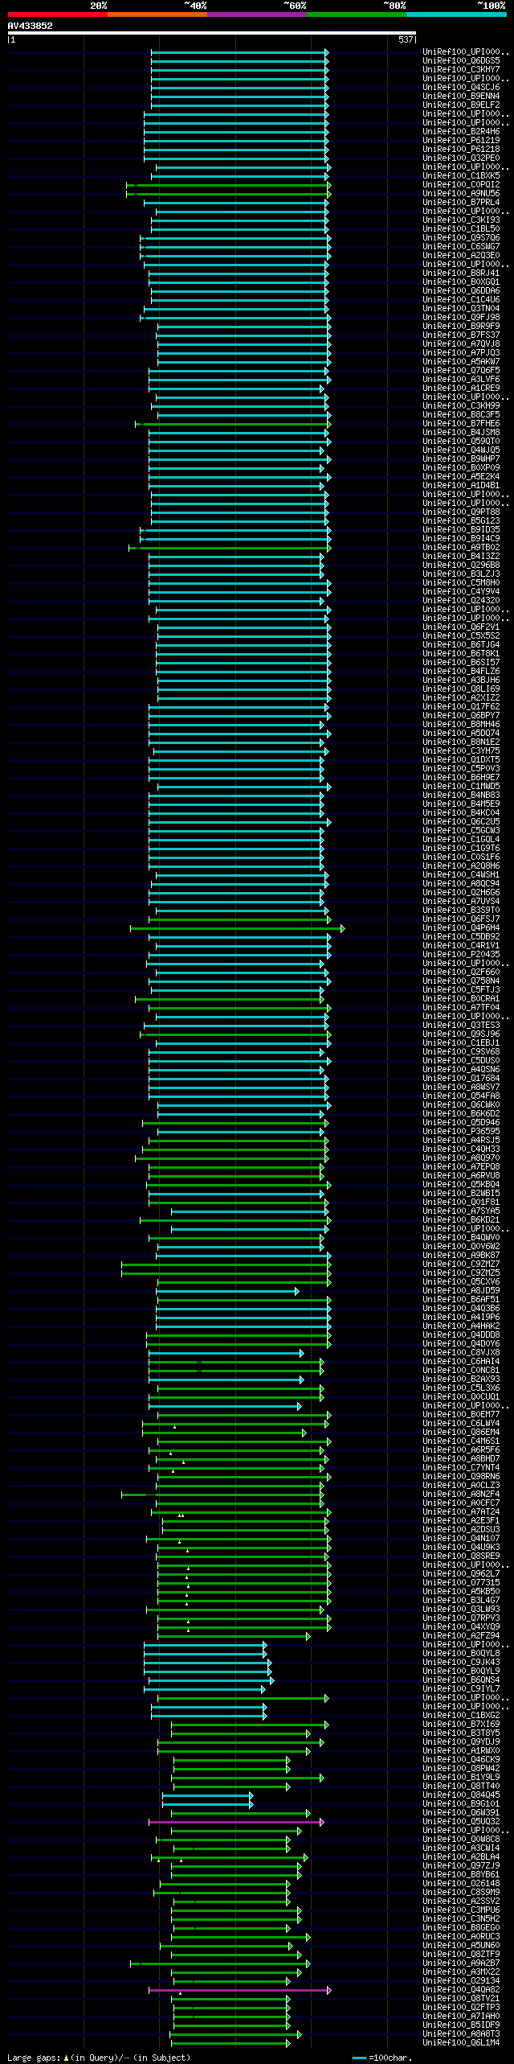This screenshot has height=2064, width=514.
Task: Click the short cyan alignment bar for A8JD59
Action: (227, 1291)
